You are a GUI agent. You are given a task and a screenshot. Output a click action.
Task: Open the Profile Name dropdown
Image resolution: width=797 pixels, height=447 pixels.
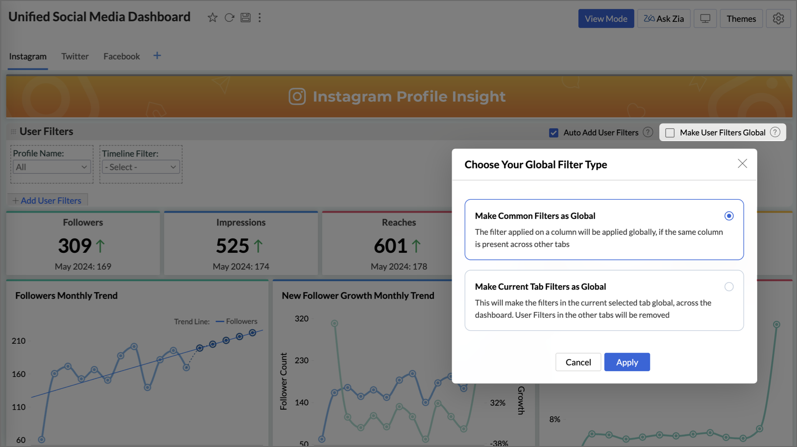pyautogui.click(x=51, y=167)
